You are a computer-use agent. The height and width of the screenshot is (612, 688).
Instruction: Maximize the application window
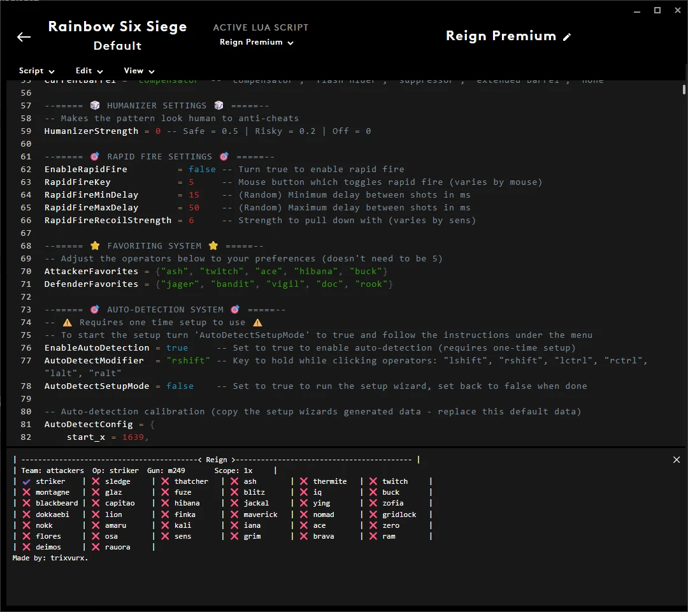click(657, 10)
